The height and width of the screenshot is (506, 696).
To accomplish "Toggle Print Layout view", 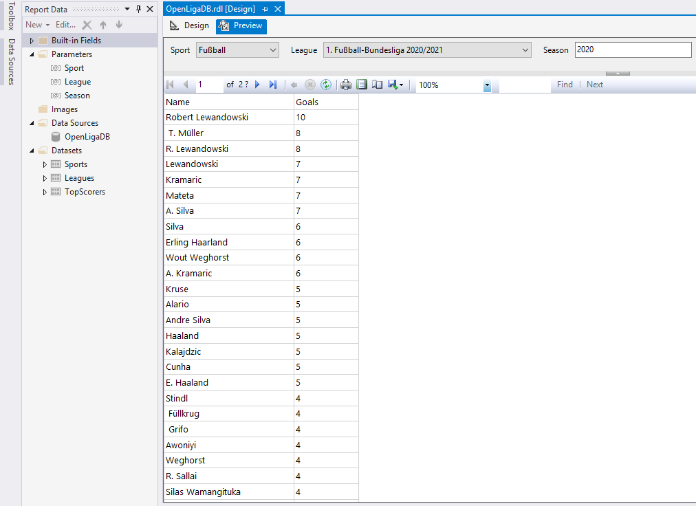I will [x=362, y=85].
